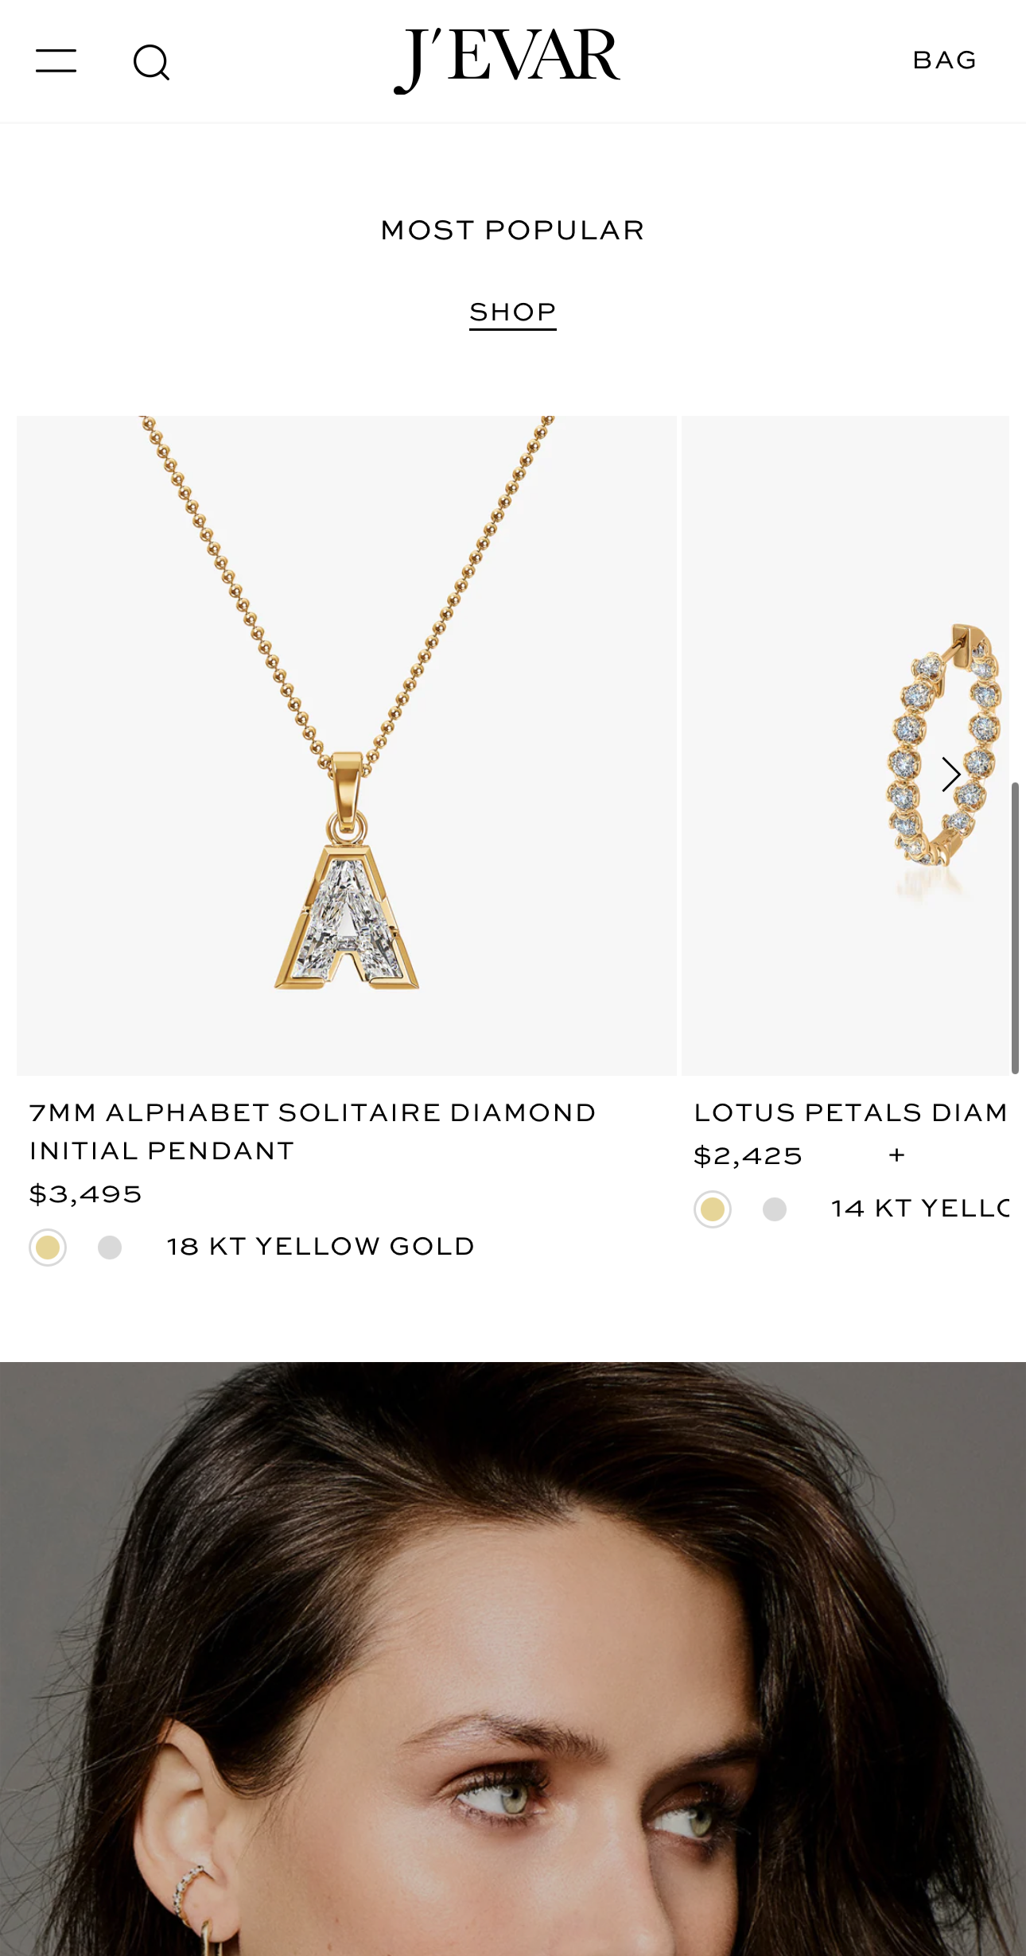Click the plus icon beside $2,425
The image size is (1026, 1956).
(x=897, y=1155)
